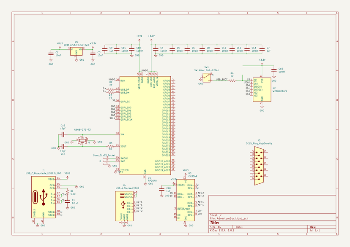
Task: Select the C16 15pF capacitor
Action: tap(63, 134)
